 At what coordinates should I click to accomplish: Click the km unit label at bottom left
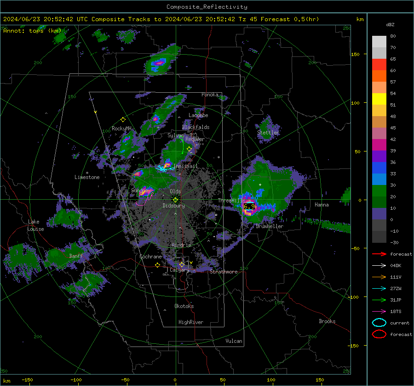(x=7, y=381)
